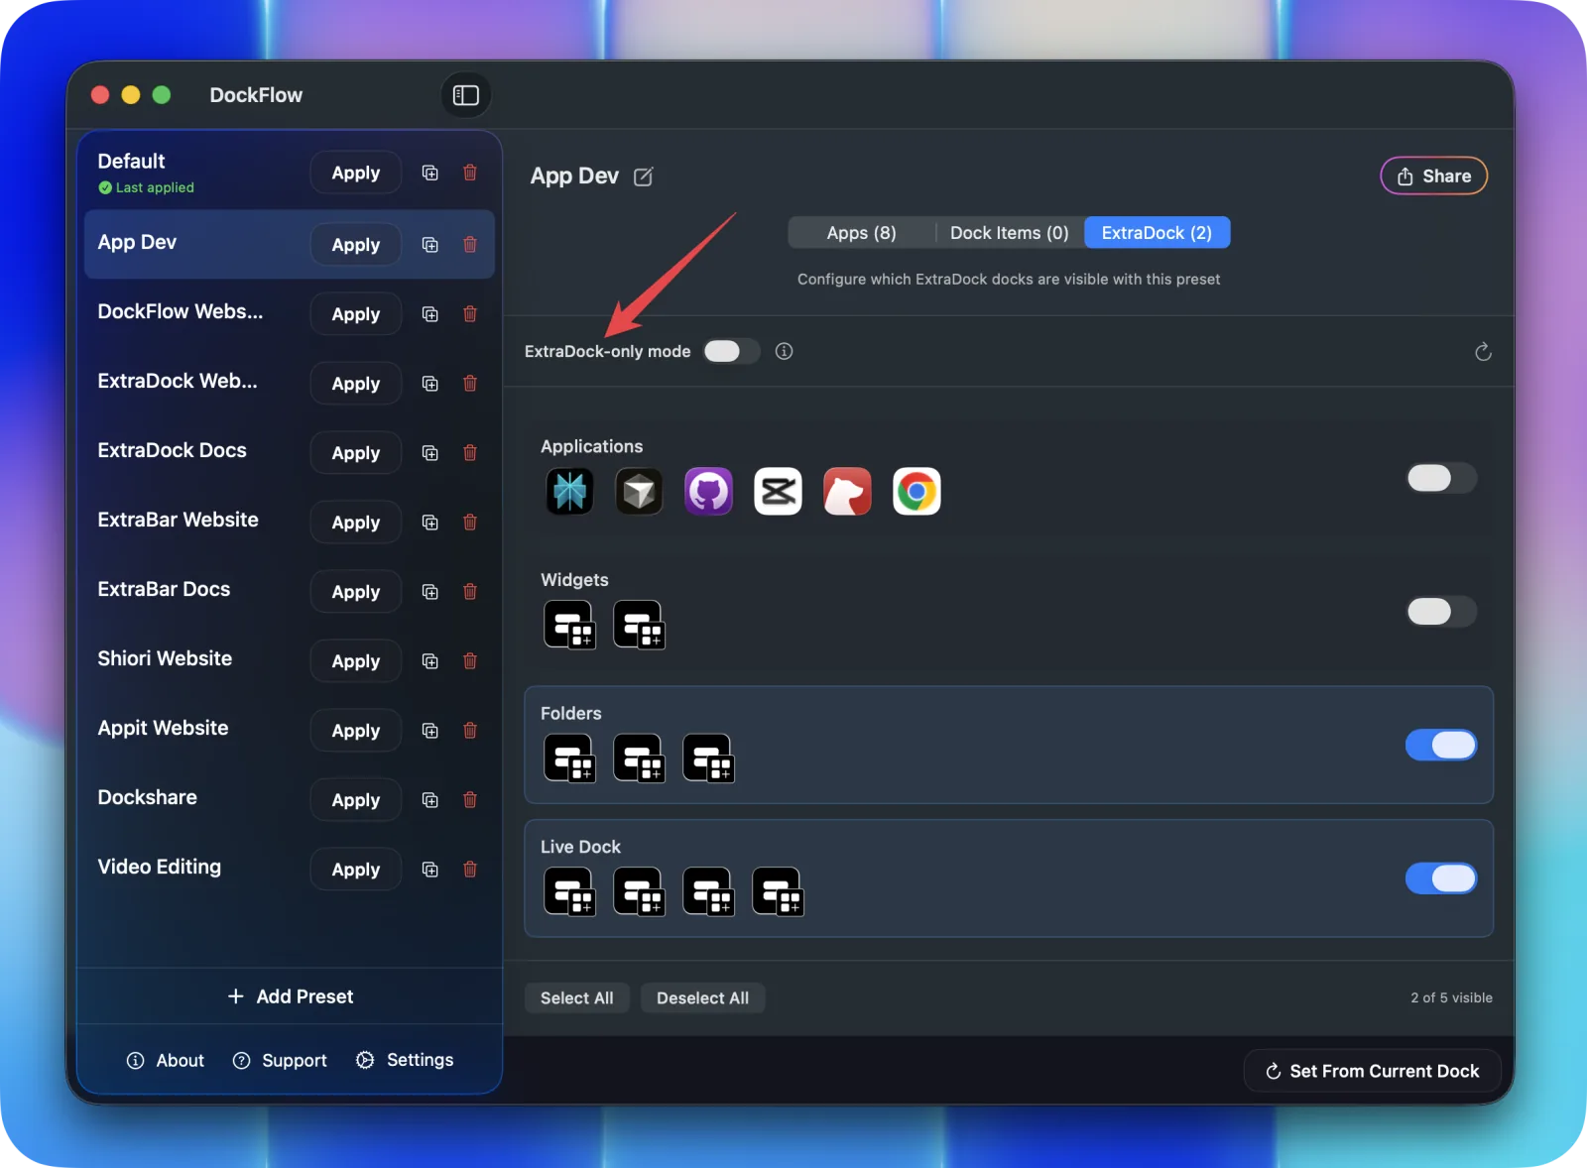Open Settings in sidebar footer
The height and width of the screenshot is (1168, 1587).
405,1060
